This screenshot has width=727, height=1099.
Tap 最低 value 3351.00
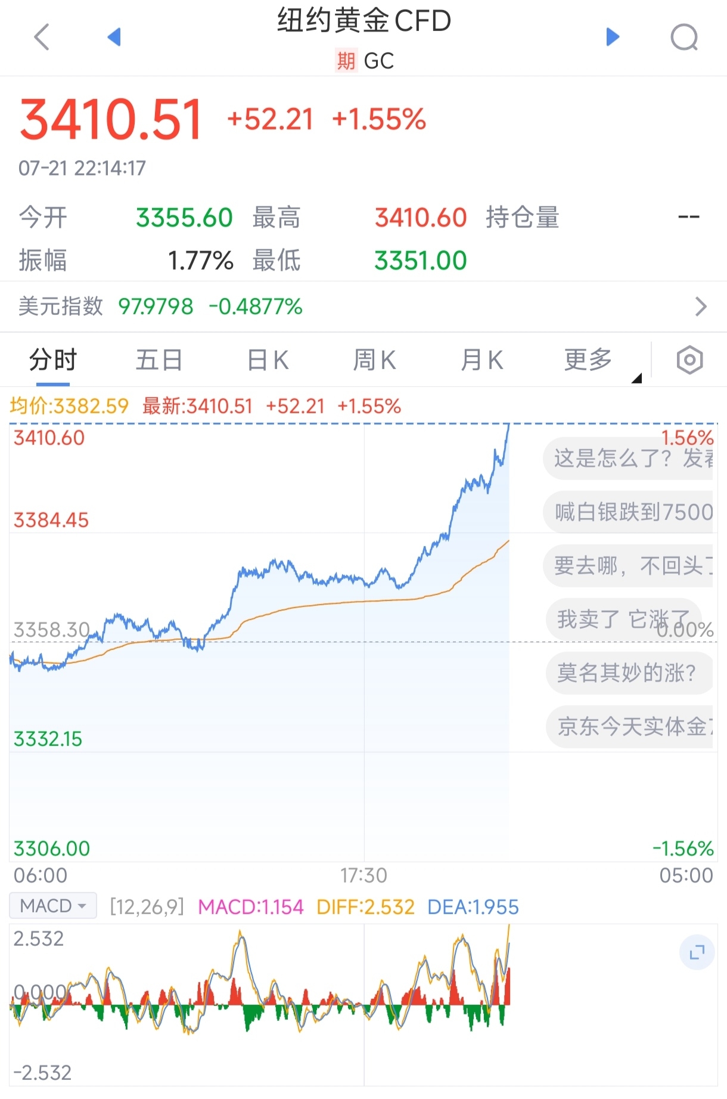point(421,261)
